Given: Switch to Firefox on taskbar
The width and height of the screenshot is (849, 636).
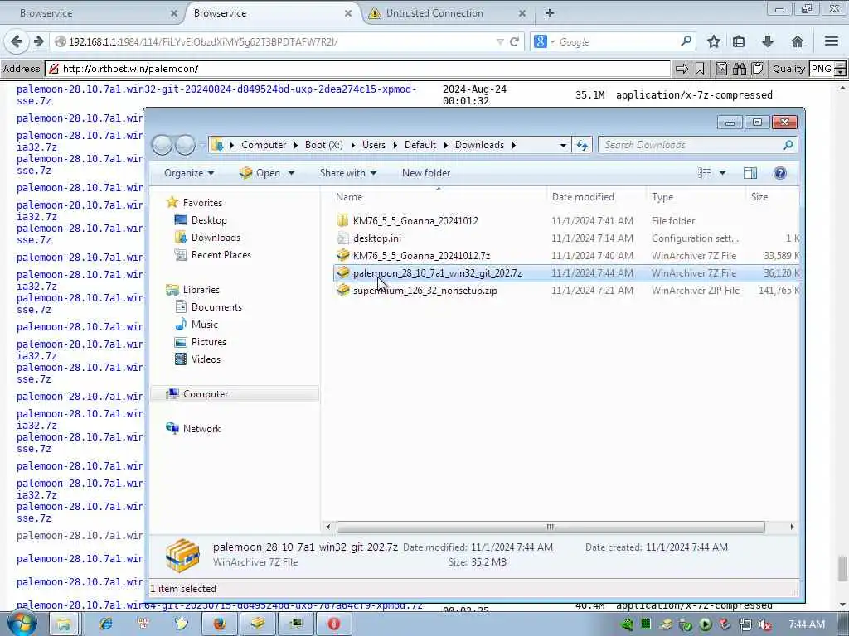Looking at the screenshot, I should pos(219,624).
